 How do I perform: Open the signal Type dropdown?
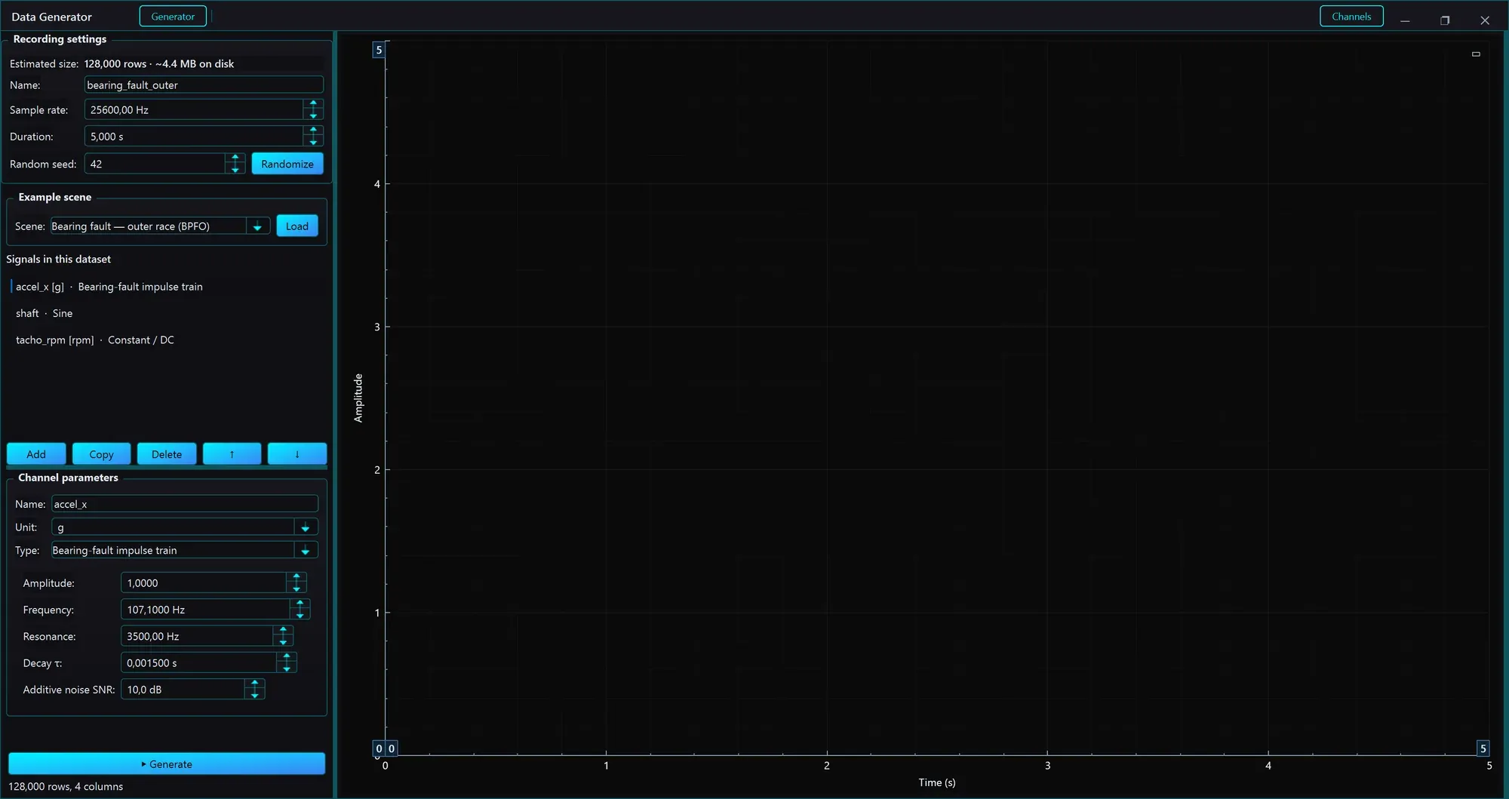[x=306, y=551]
